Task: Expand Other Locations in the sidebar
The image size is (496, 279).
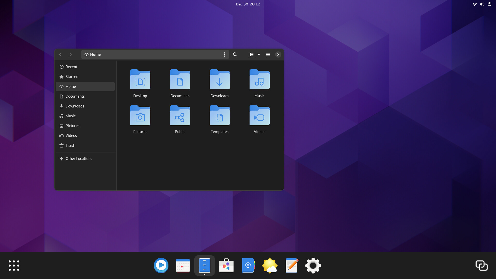Action: pos(79,159)
